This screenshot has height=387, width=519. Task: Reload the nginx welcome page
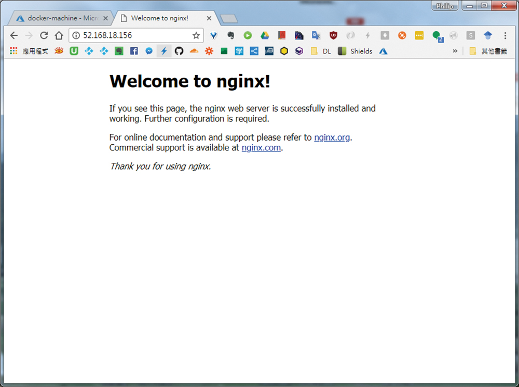(x=44, y=35)
